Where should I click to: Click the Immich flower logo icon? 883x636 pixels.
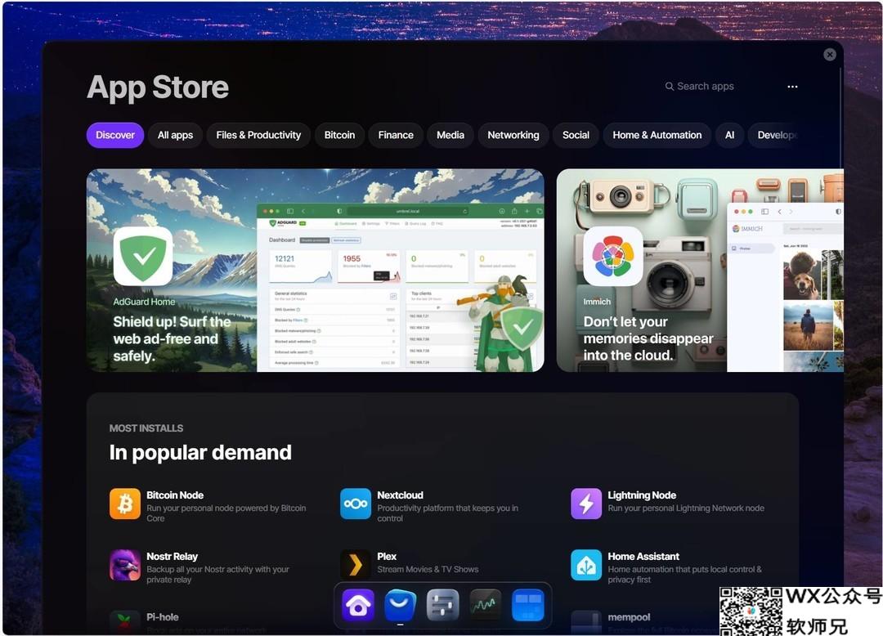pos(613,256)
